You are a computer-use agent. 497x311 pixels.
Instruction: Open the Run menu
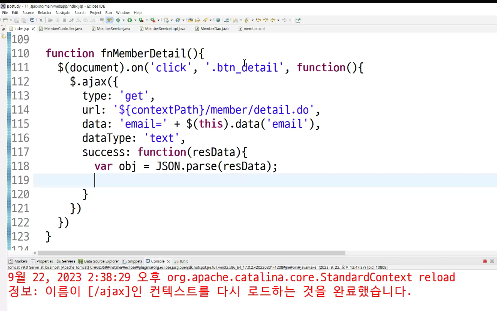pos(109,13)
